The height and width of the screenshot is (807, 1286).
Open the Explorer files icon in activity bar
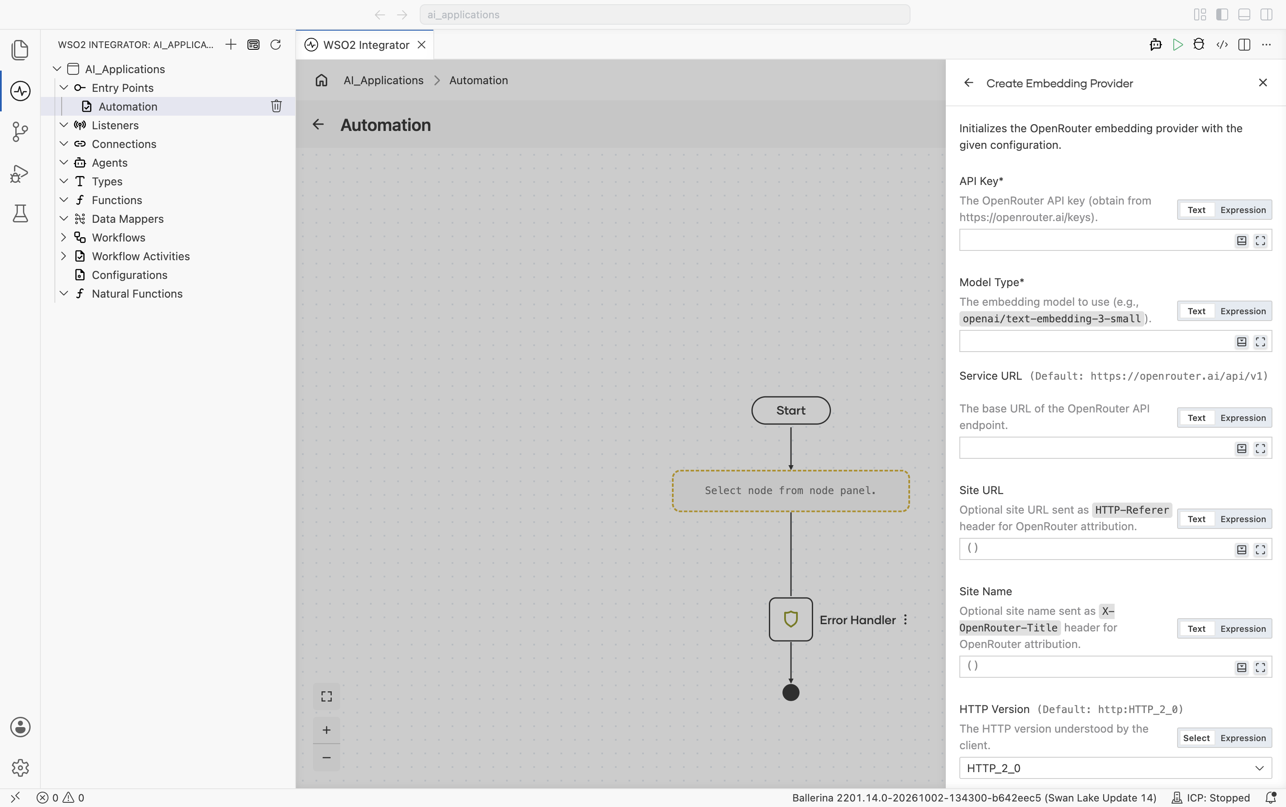click(x=20, y=50)
